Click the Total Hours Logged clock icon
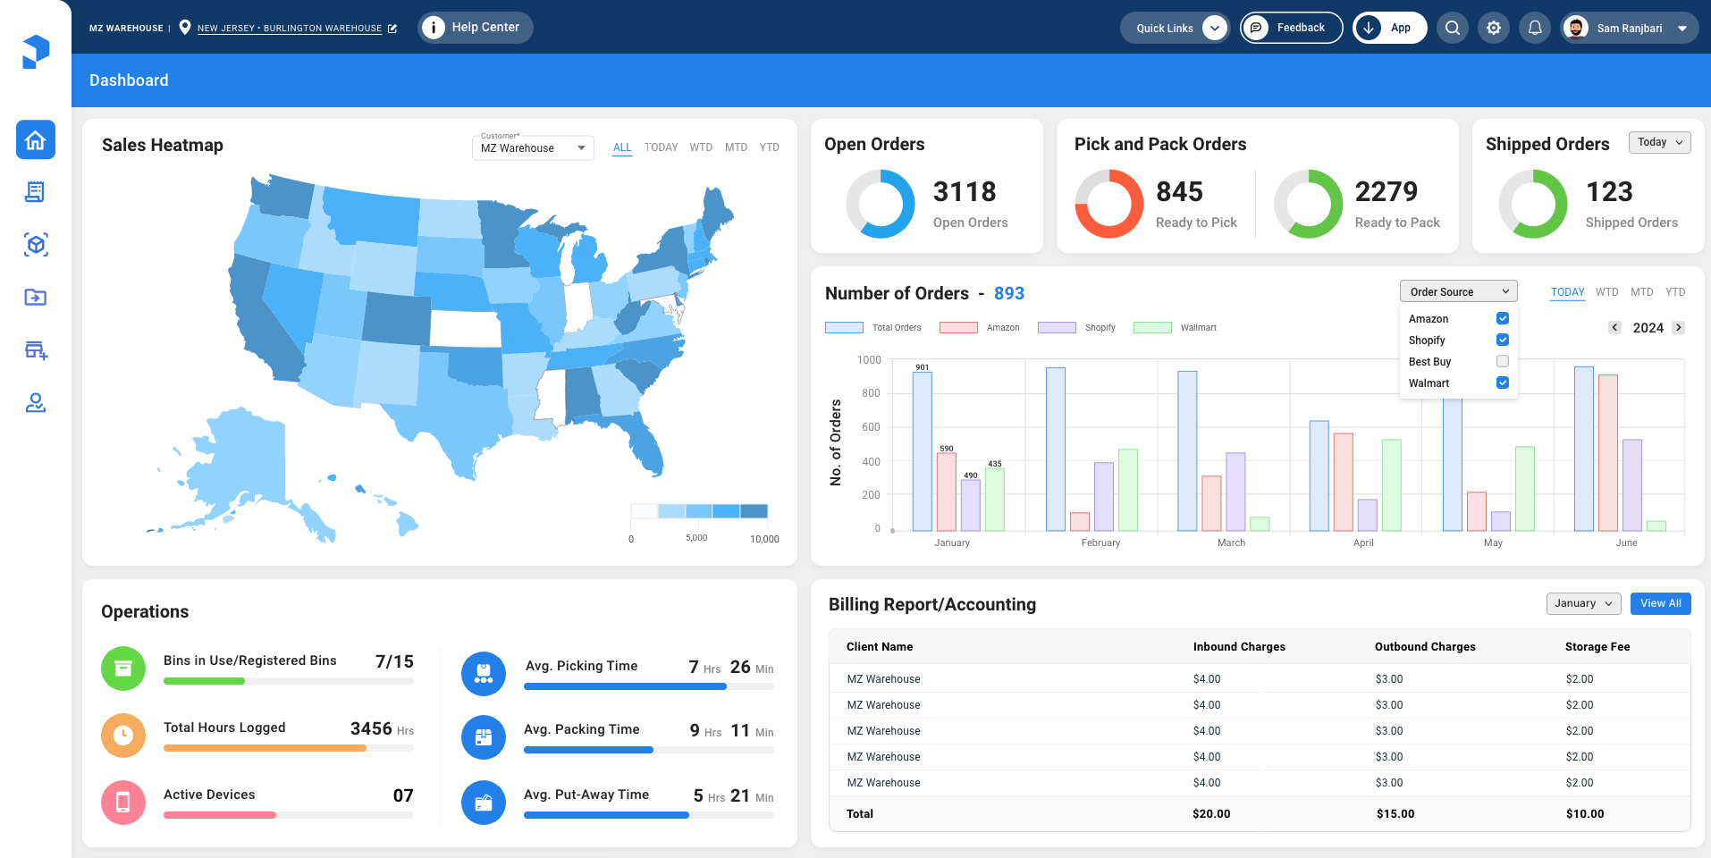The image size is (1711, 858). [123, 736]
